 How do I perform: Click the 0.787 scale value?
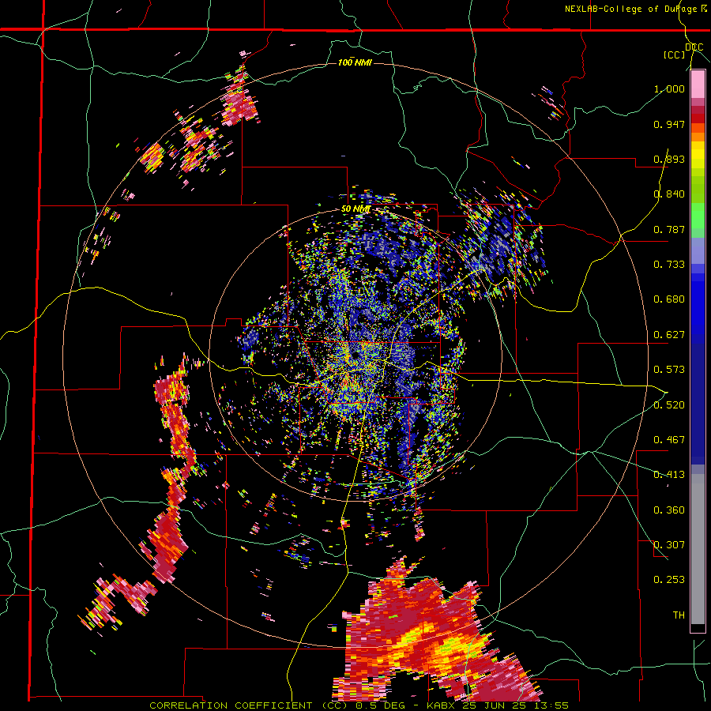point(669,229)
